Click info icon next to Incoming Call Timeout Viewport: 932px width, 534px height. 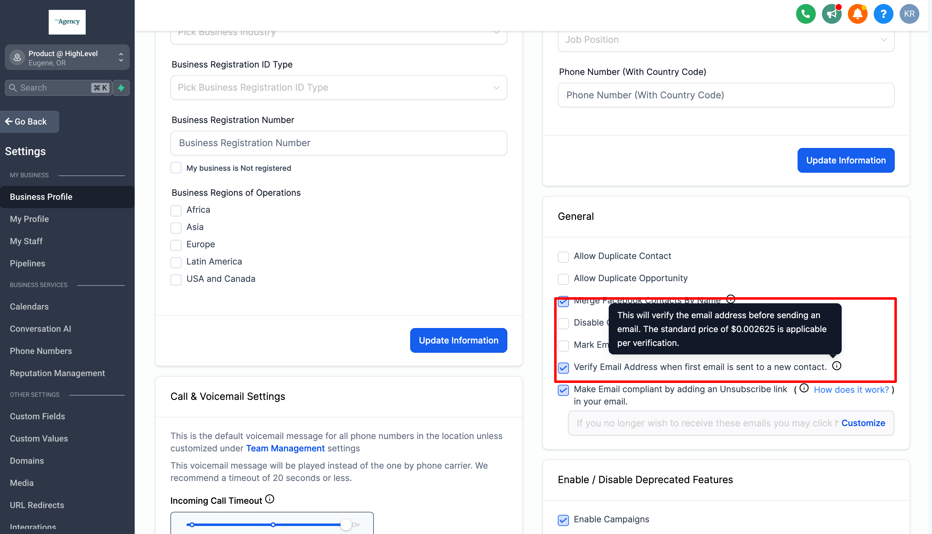click(x=269, y=499)
